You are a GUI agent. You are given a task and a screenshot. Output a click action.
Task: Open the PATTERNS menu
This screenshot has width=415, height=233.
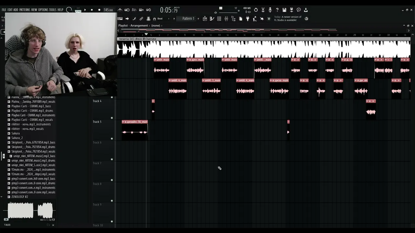click(x=25, y=10)
